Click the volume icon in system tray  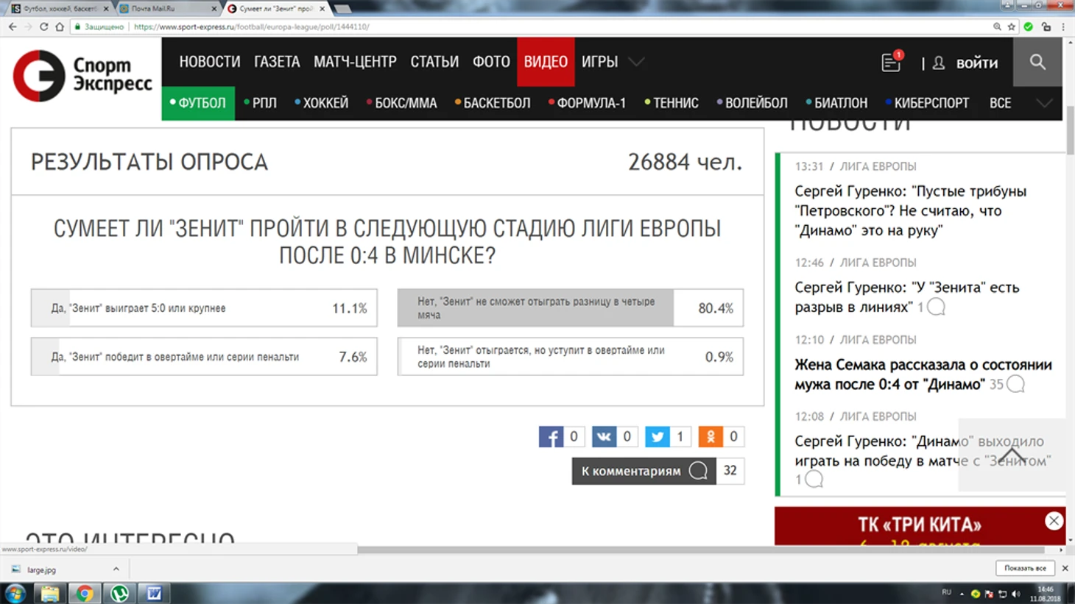pos(1017,594)
